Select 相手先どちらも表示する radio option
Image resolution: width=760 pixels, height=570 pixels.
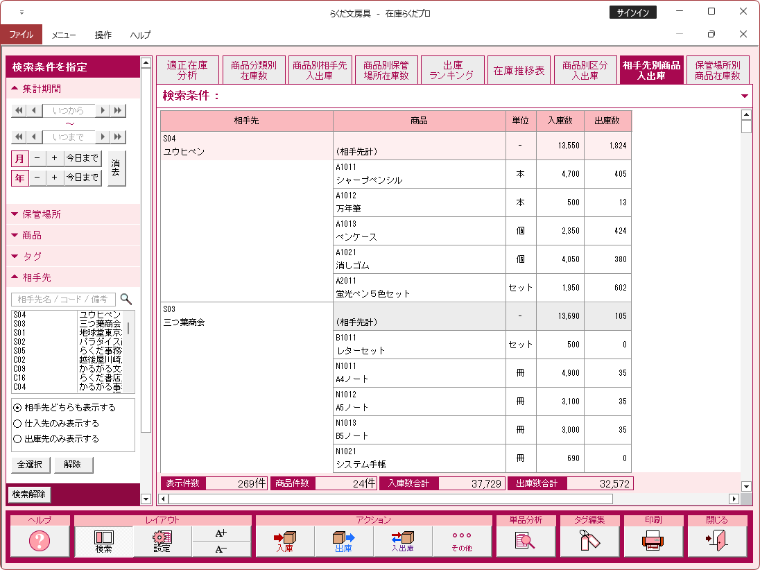(x=17, y=408)
